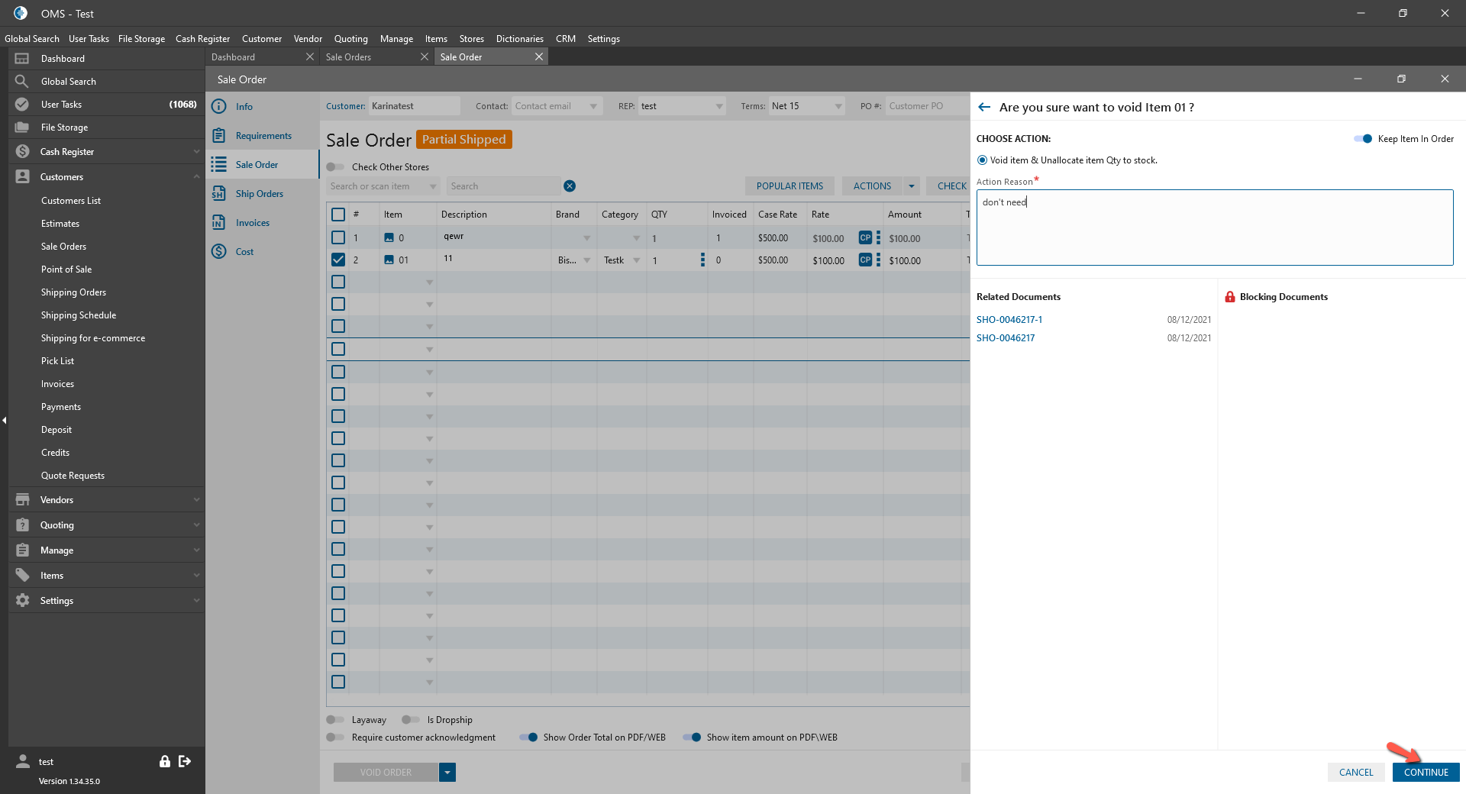Expand the Void Order dropdown arrow

(x=448, y=773)
